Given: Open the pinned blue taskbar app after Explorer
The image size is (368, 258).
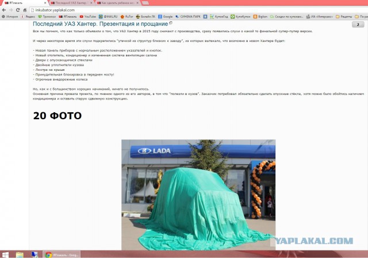Looking at the screenshot, I should [34, 255].
